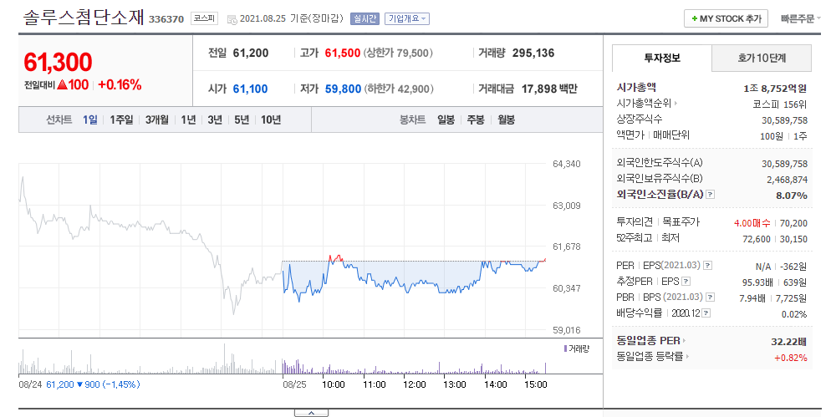Viewport: 831px width, 417px height.
Task: Click the 코스피 market badge
Action: (204, 18)
